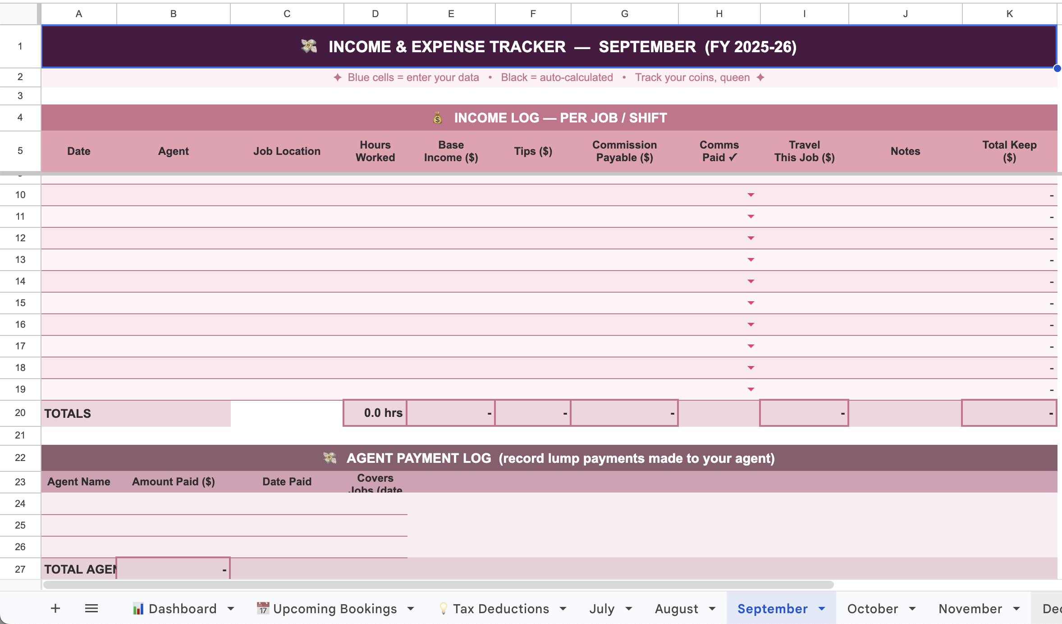Click the Total Keep ($) heading cell
The image size is (1062, 624).
pos(1010,151)
